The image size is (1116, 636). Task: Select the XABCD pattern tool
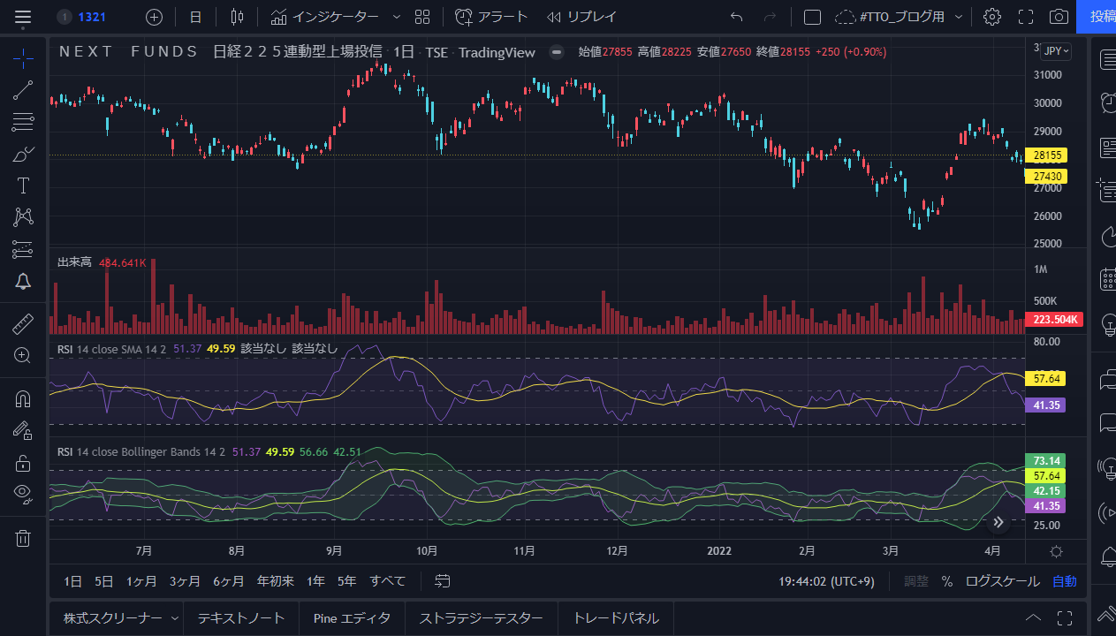click(22, 216)
